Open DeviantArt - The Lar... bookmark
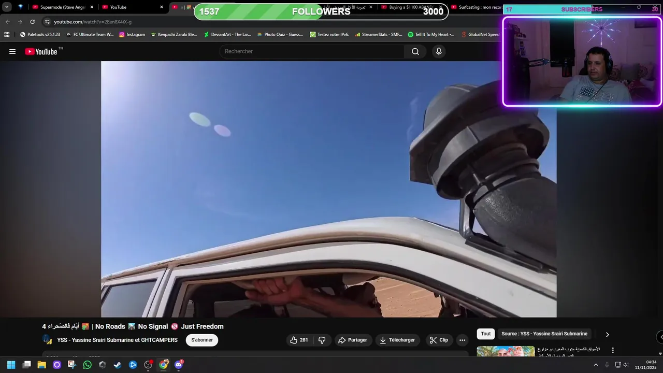Viewport: 663px width, 373px height. 227,35
